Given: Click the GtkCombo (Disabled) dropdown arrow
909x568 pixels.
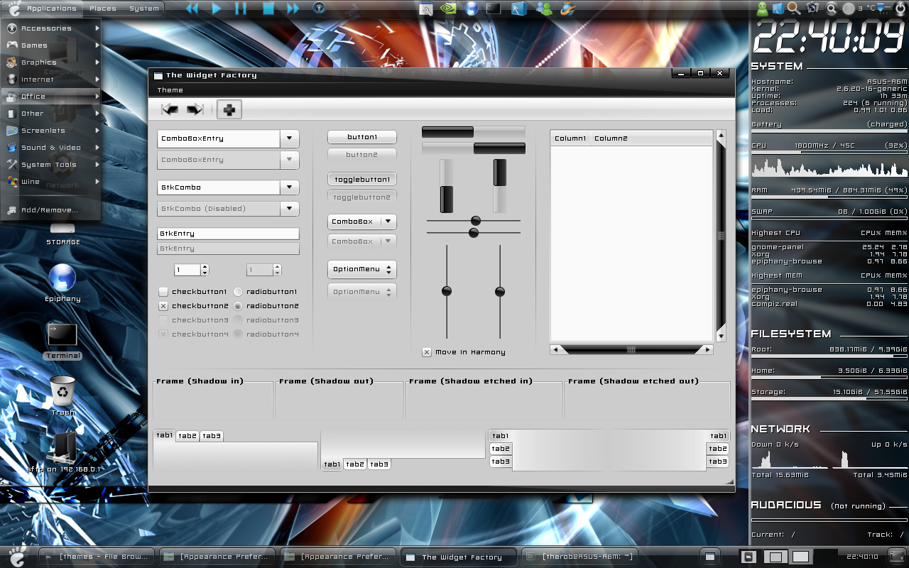Looking at the screenshot, I should 289,209.
